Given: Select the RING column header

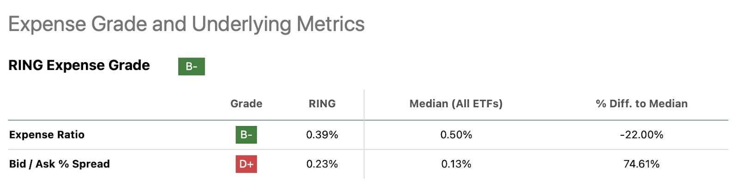Looking at the screenshot, I should (322, 104).
